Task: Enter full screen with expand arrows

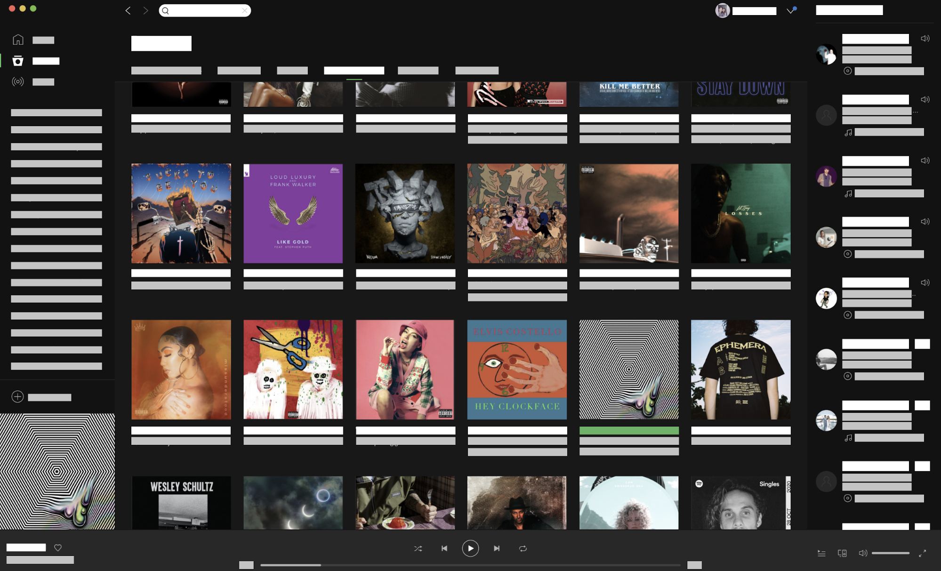Action: pos(922,553)
